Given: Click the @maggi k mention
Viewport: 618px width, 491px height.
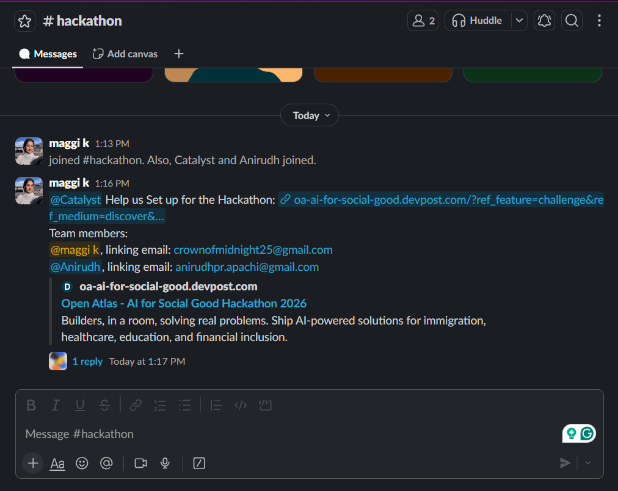Looking at the screenshot, I should (75, 249).
